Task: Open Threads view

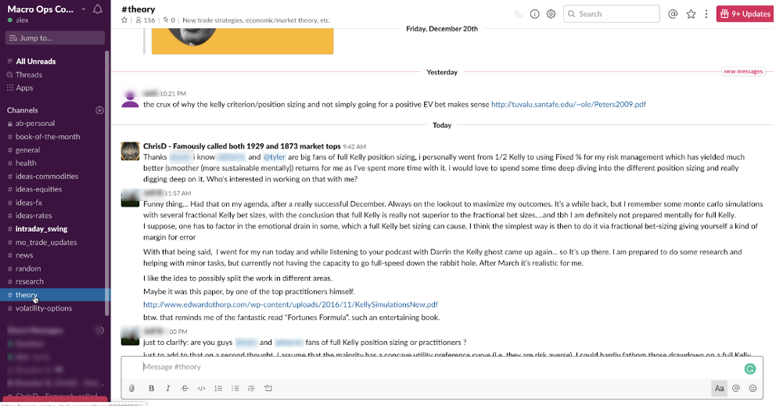Action: point(29,75)
